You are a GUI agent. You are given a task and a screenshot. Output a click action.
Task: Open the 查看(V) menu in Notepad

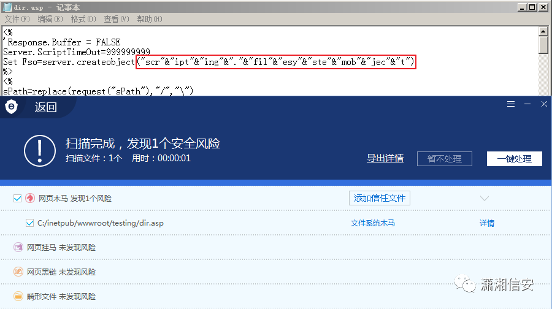(116, 19)
